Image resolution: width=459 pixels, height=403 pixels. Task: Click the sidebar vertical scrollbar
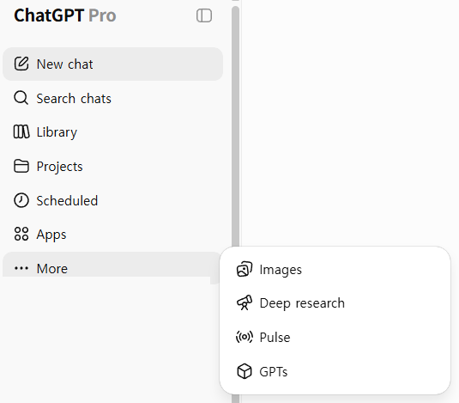tap(235, 126)
